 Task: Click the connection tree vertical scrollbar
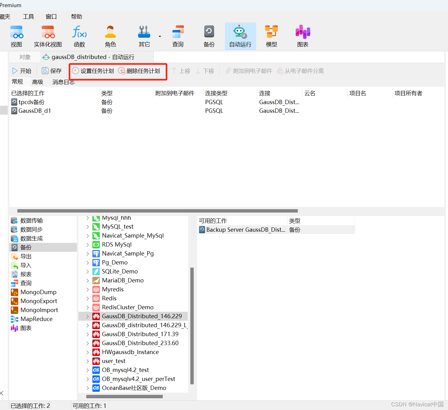(192, 326)
